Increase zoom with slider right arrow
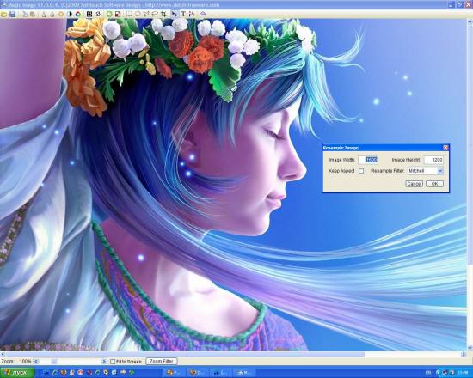 coord(104,361)
